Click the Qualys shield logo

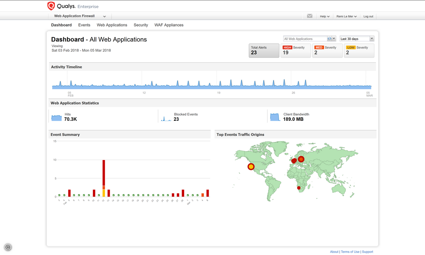51,6
